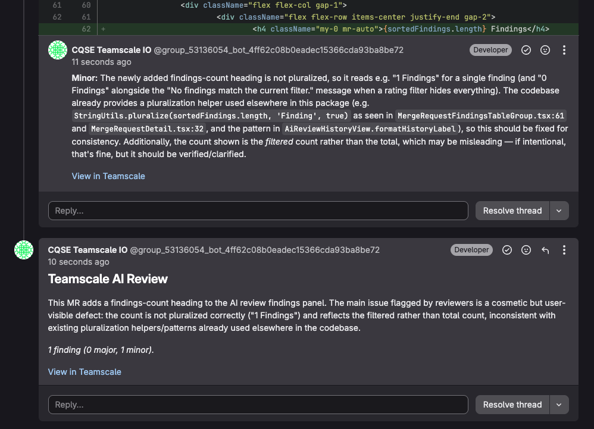Resolve thread checkmark icon on Teamscale AI Review comment

(507, 250)
